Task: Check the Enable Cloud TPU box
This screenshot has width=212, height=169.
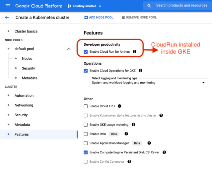Action: pyautogui.click(x=86, y=106)
